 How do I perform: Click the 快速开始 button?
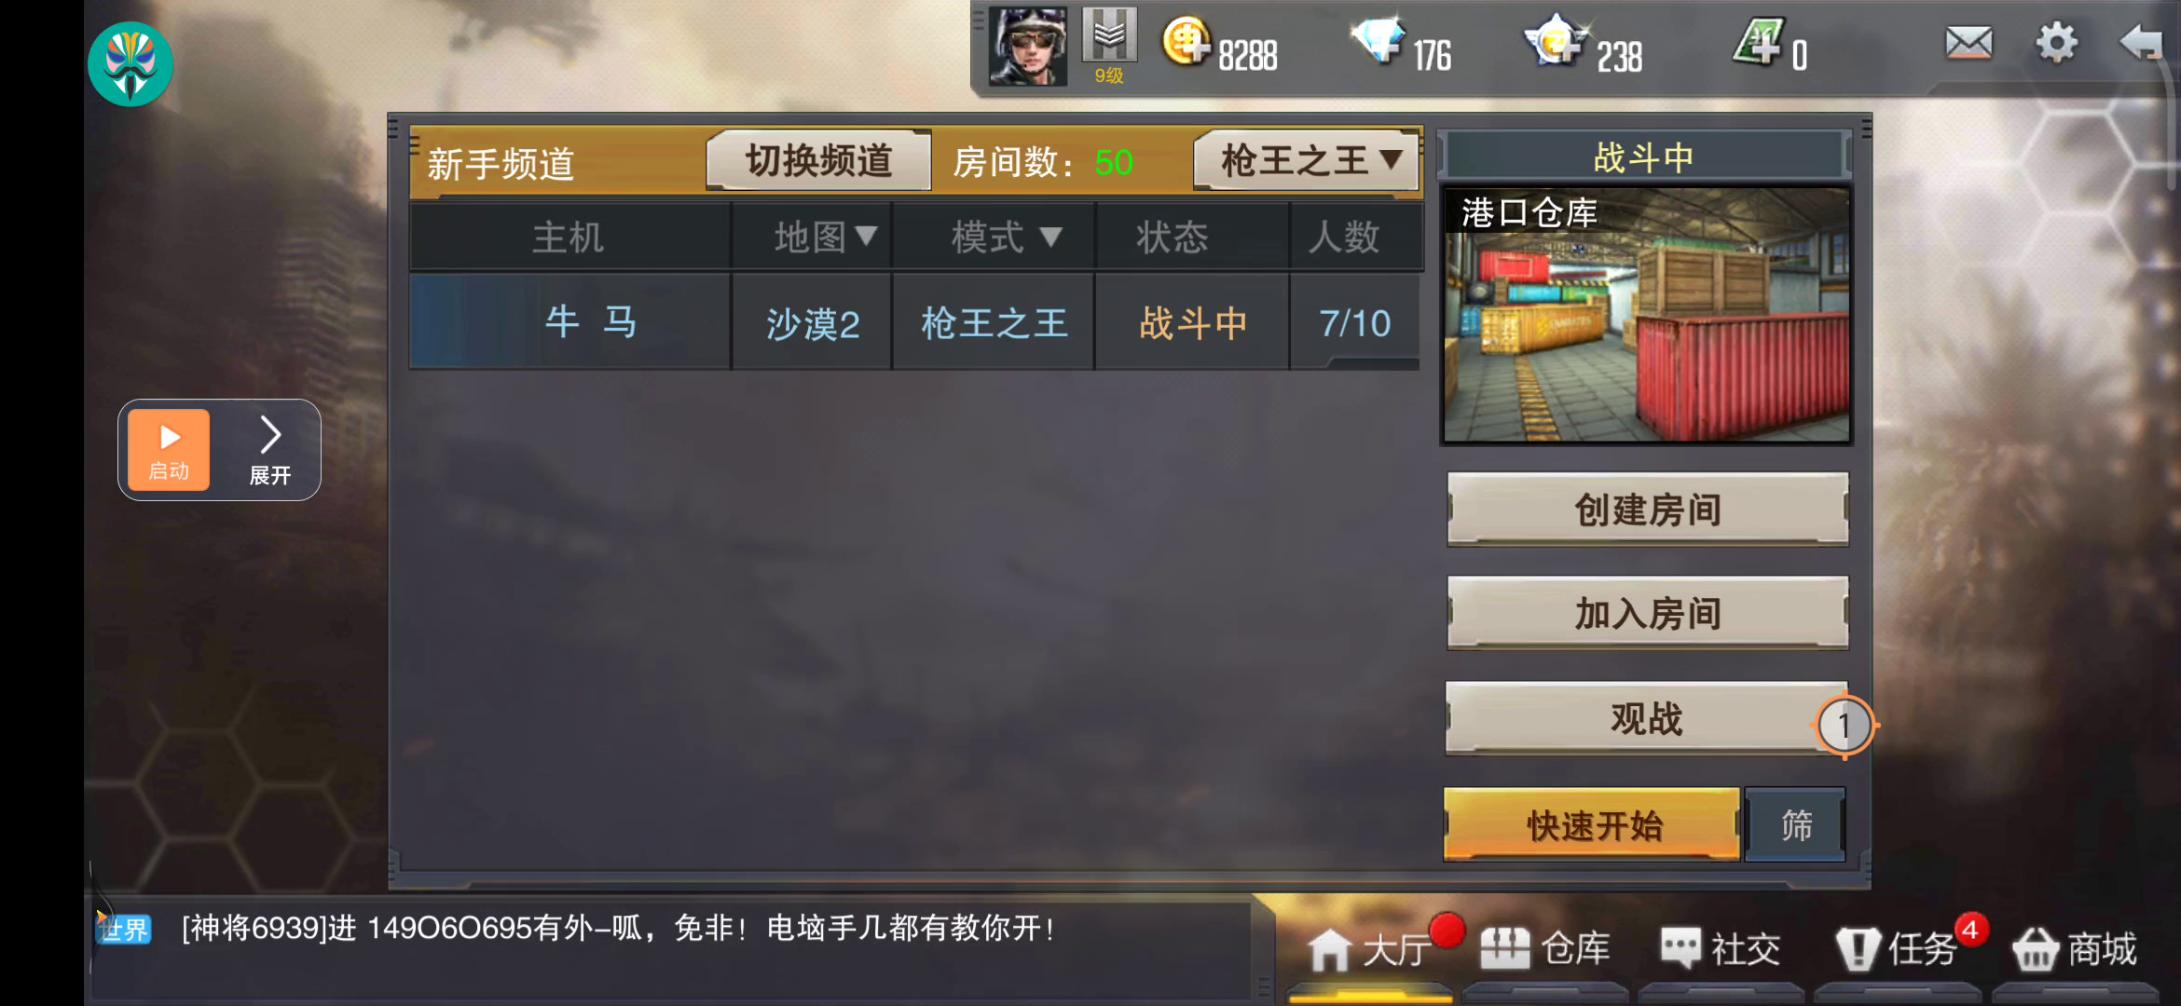point(1592,825)
